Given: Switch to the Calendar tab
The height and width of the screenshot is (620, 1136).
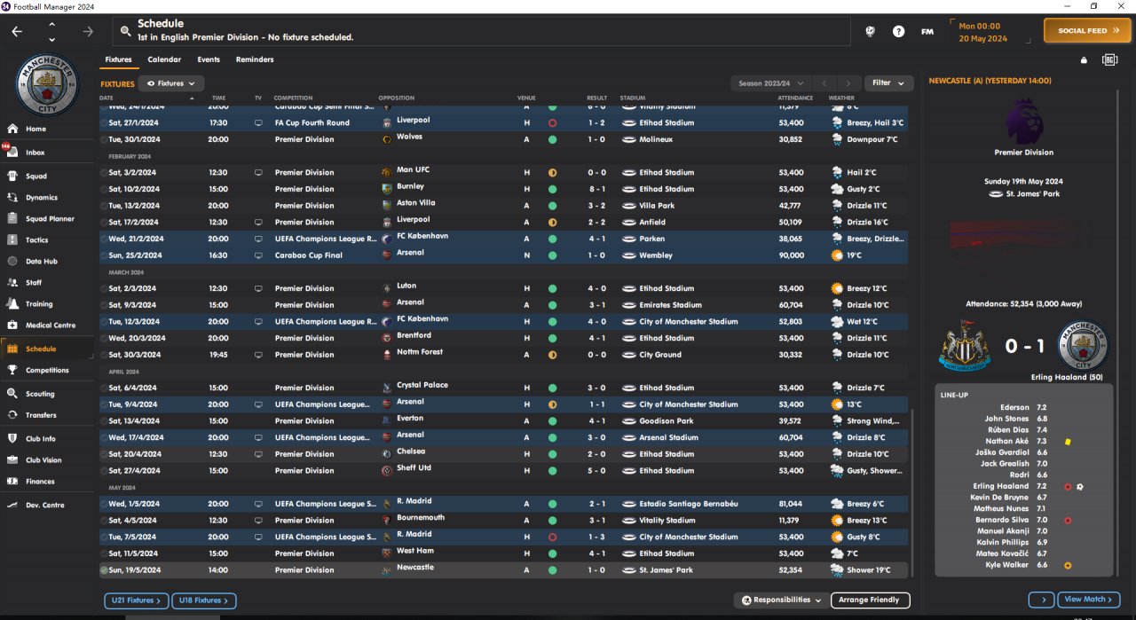Looking at the screenshot, I should [x=164, y=59].
